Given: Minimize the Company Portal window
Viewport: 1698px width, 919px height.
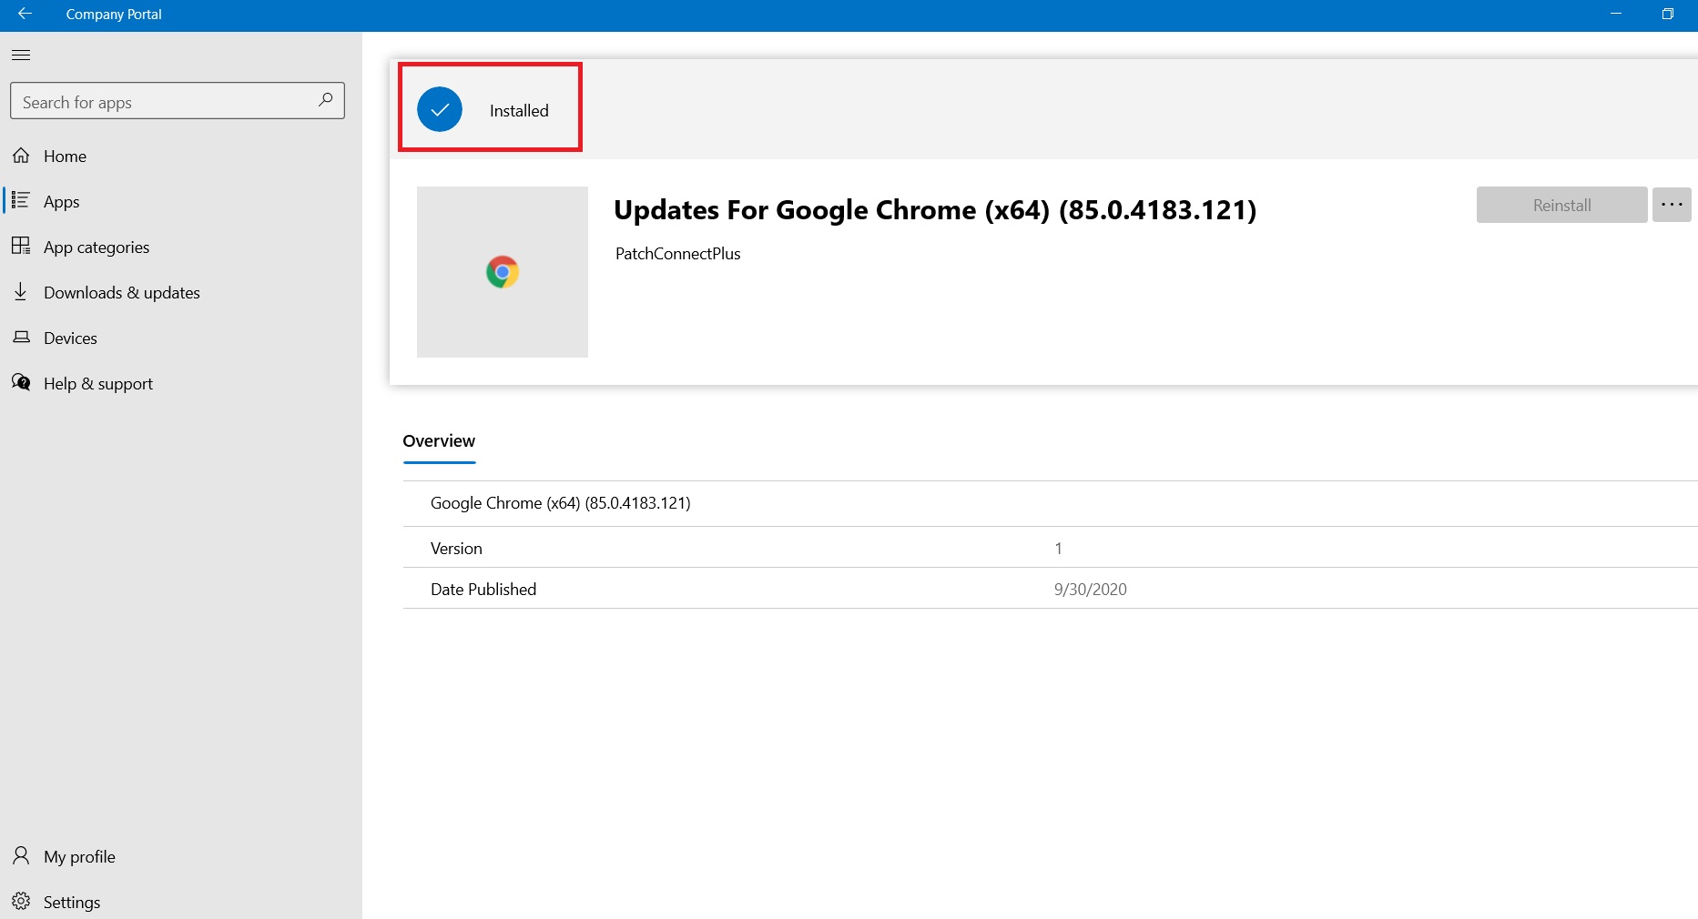Looking at the screenshot, I should (x=1616, y=14).
